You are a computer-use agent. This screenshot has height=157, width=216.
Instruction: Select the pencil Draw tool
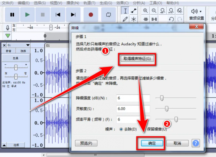click(x=125, y=19)
